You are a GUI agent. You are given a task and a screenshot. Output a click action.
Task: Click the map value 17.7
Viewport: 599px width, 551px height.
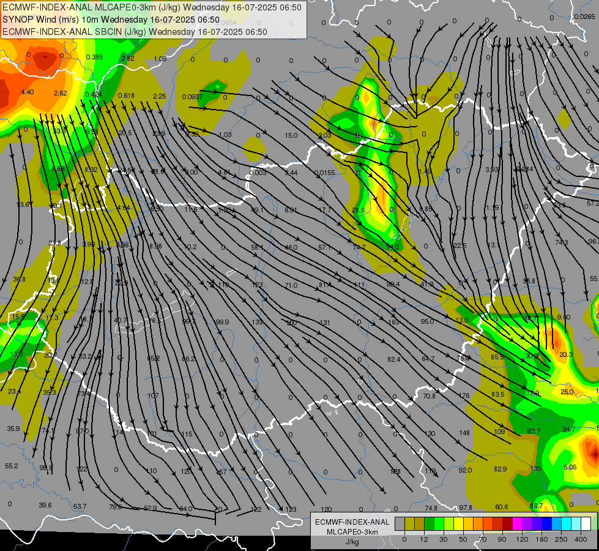pyautogui.click(x=325, y=211)
